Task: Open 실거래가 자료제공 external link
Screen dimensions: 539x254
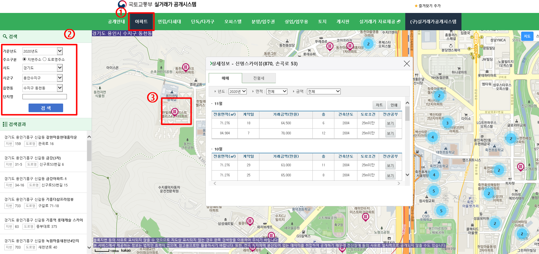Action: tap(380, 22)
